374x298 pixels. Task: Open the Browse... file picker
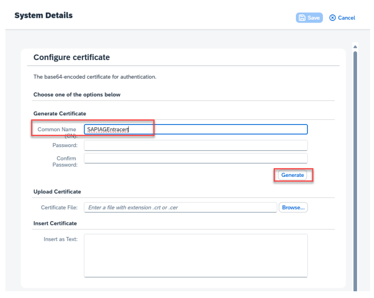pyautogui.click(x=293, y=208)
